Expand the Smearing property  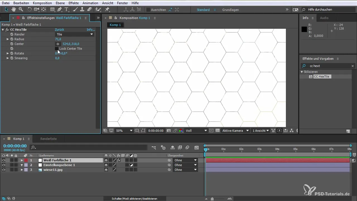[x=8, y=58]
